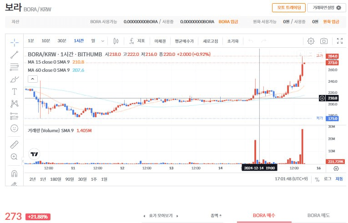Open 거래화면설정 trading screen settings

327,8
